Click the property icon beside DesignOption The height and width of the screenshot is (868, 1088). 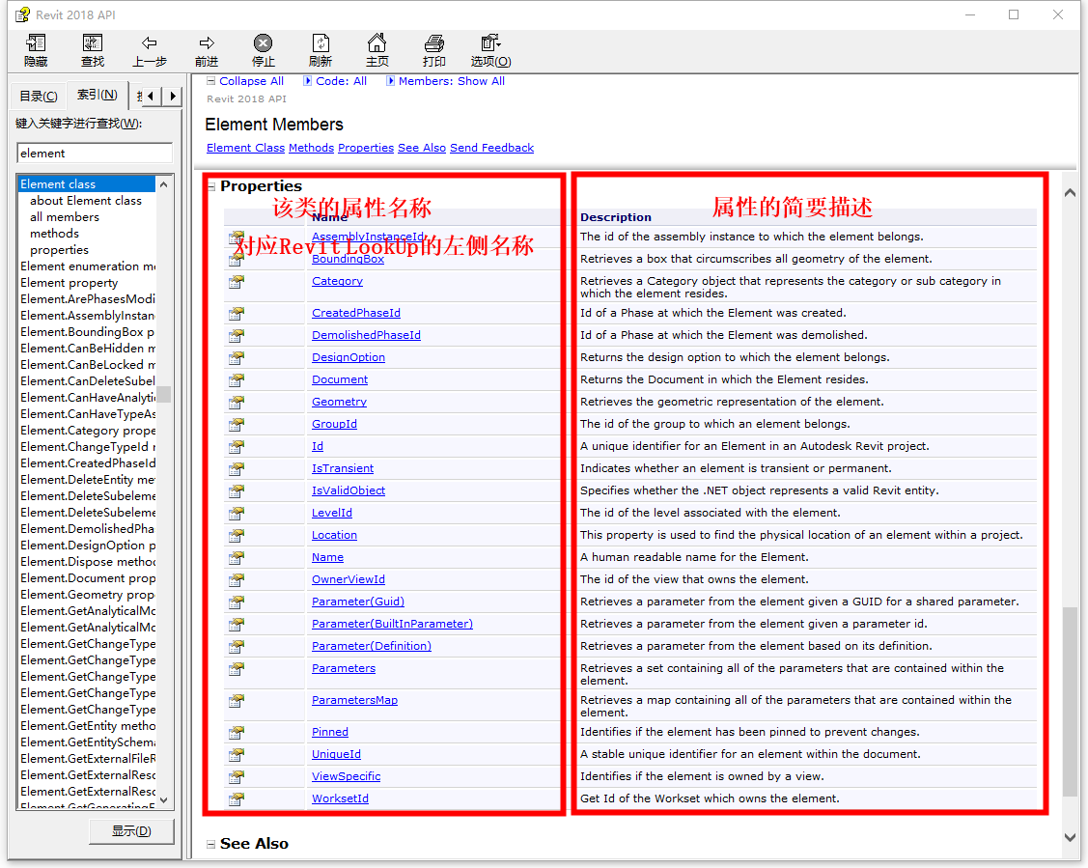click(237, 358)
